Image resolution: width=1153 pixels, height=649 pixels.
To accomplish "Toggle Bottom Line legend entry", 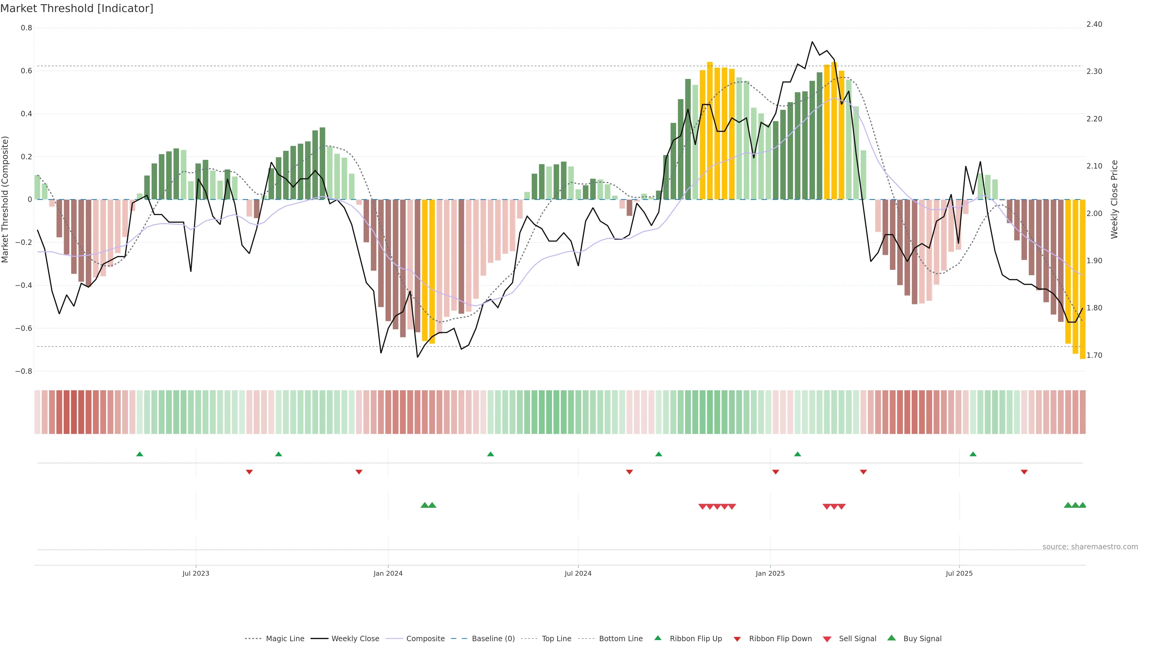I will click(620, 639).
